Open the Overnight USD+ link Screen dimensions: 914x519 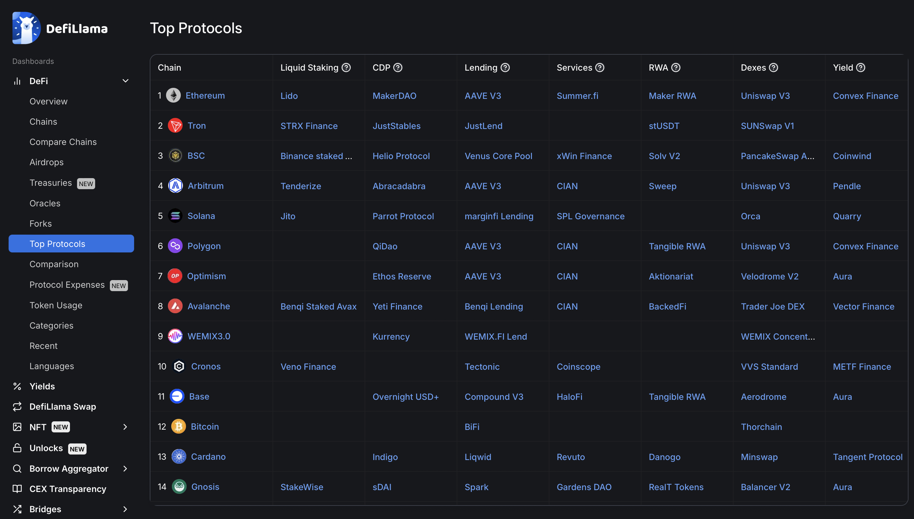point(406,397)
